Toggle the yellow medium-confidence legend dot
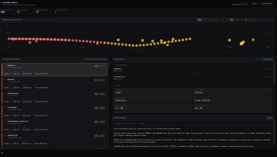Screen dimensions: 277x157 tap(245, 20)
